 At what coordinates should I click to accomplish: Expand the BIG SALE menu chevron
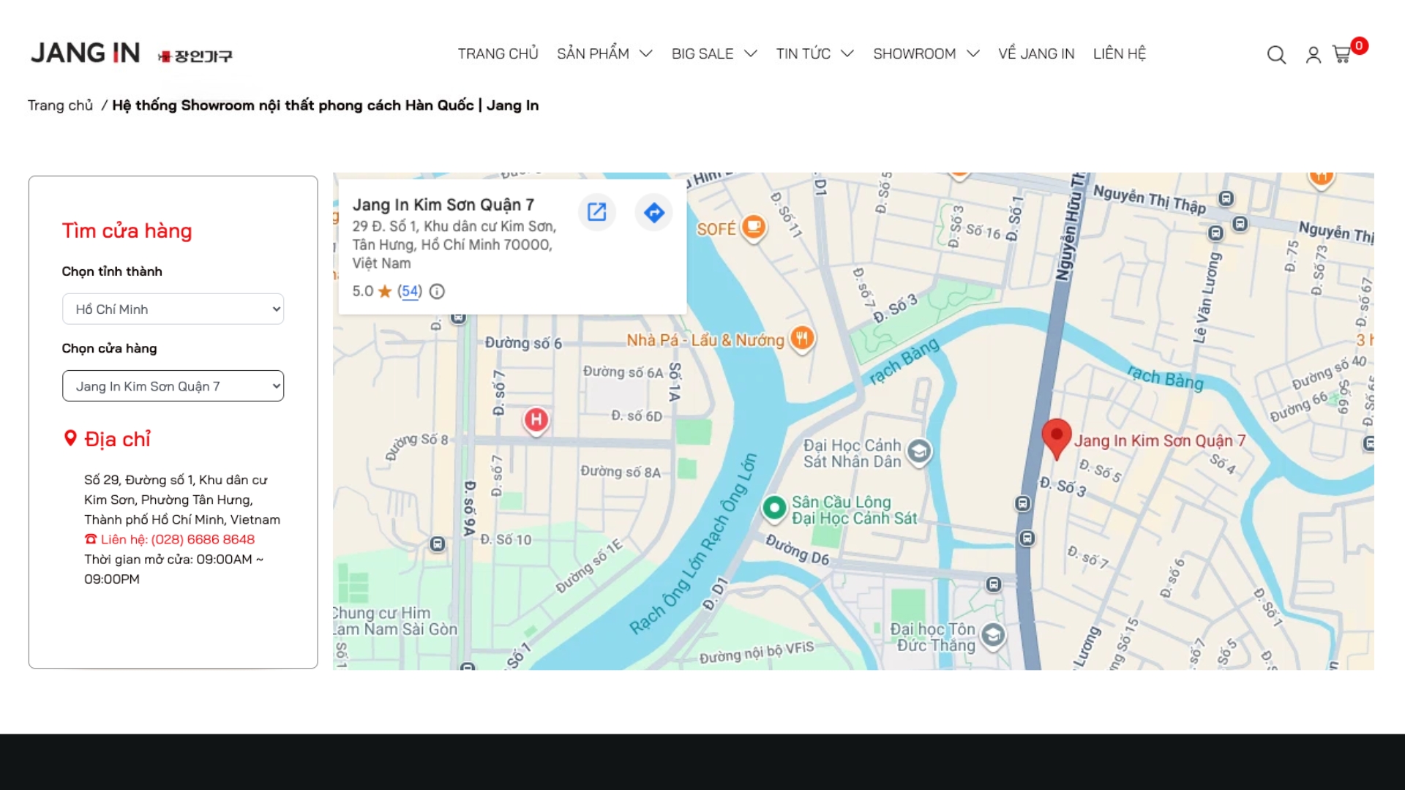[x=751, y=53]
